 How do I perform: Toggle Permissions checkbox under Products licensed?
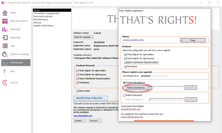[78, 83]
